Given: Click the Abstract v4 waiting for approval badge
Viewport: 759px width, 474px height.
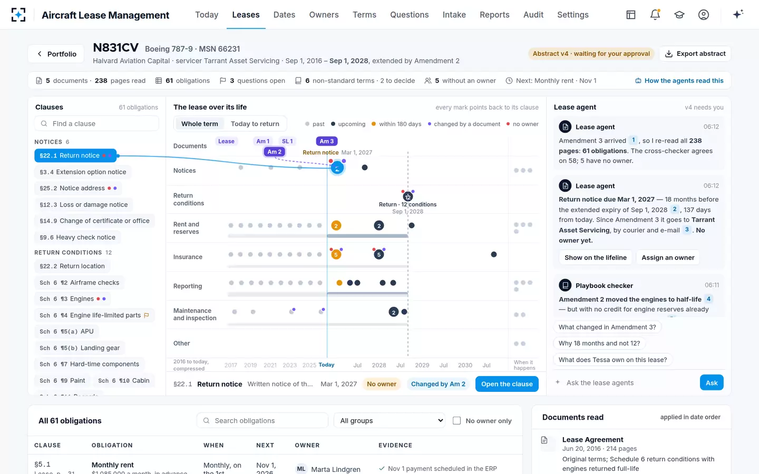Looking at the screenshot, I should 591,54.
